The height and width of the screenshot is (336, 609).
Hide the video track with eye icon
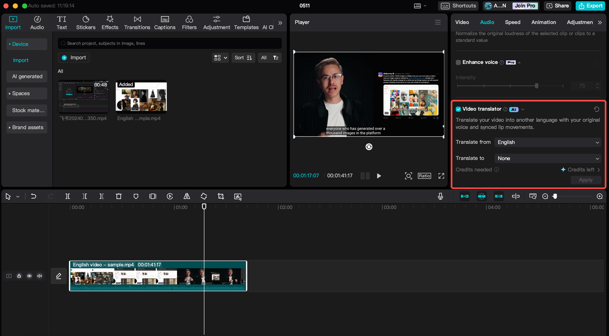(x=29, y=276)
